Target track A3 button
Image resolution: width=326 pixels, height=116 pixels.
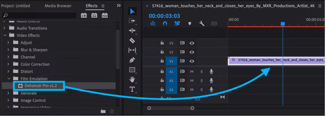point(171,89)
